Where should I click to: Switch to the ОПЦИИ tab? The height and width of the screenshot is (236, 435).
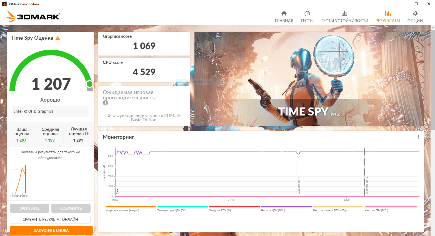click(415, 21)
